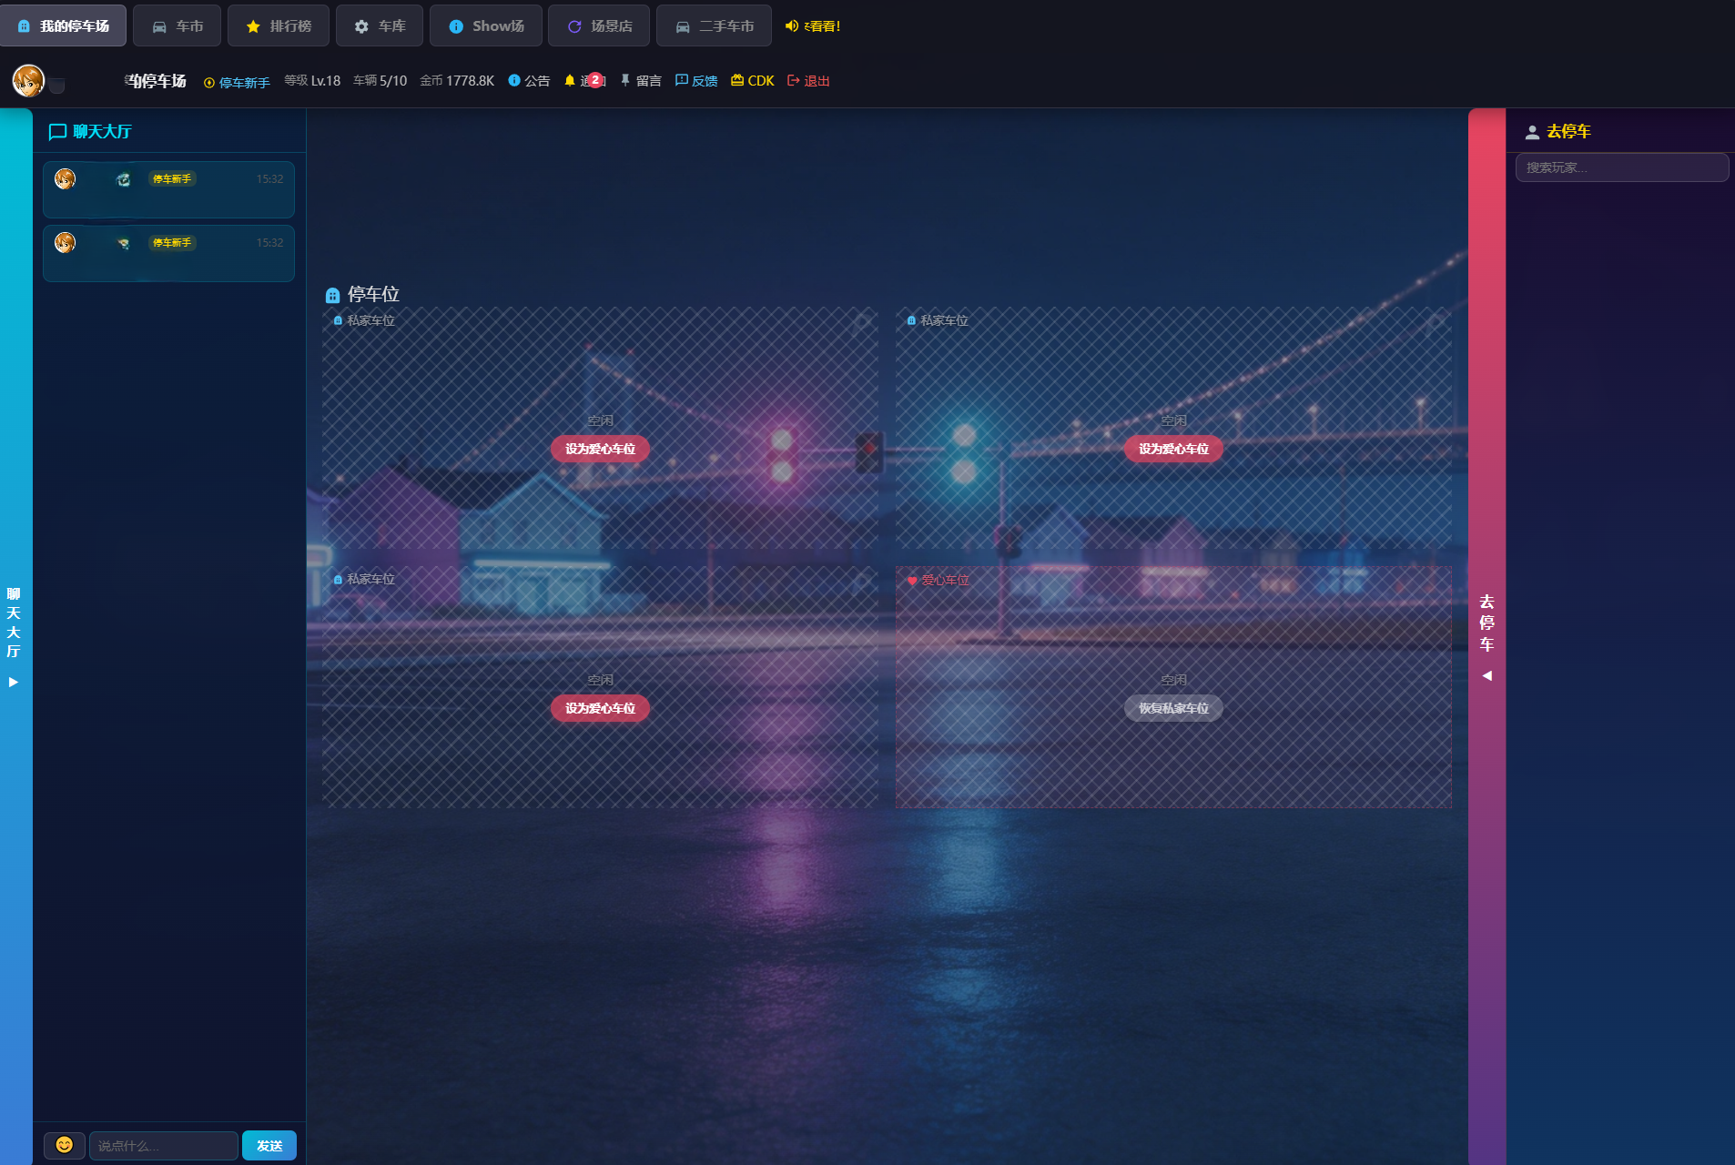
Task: Click the 车辆 5/10 counter
Action: click(x=380, y=81)
